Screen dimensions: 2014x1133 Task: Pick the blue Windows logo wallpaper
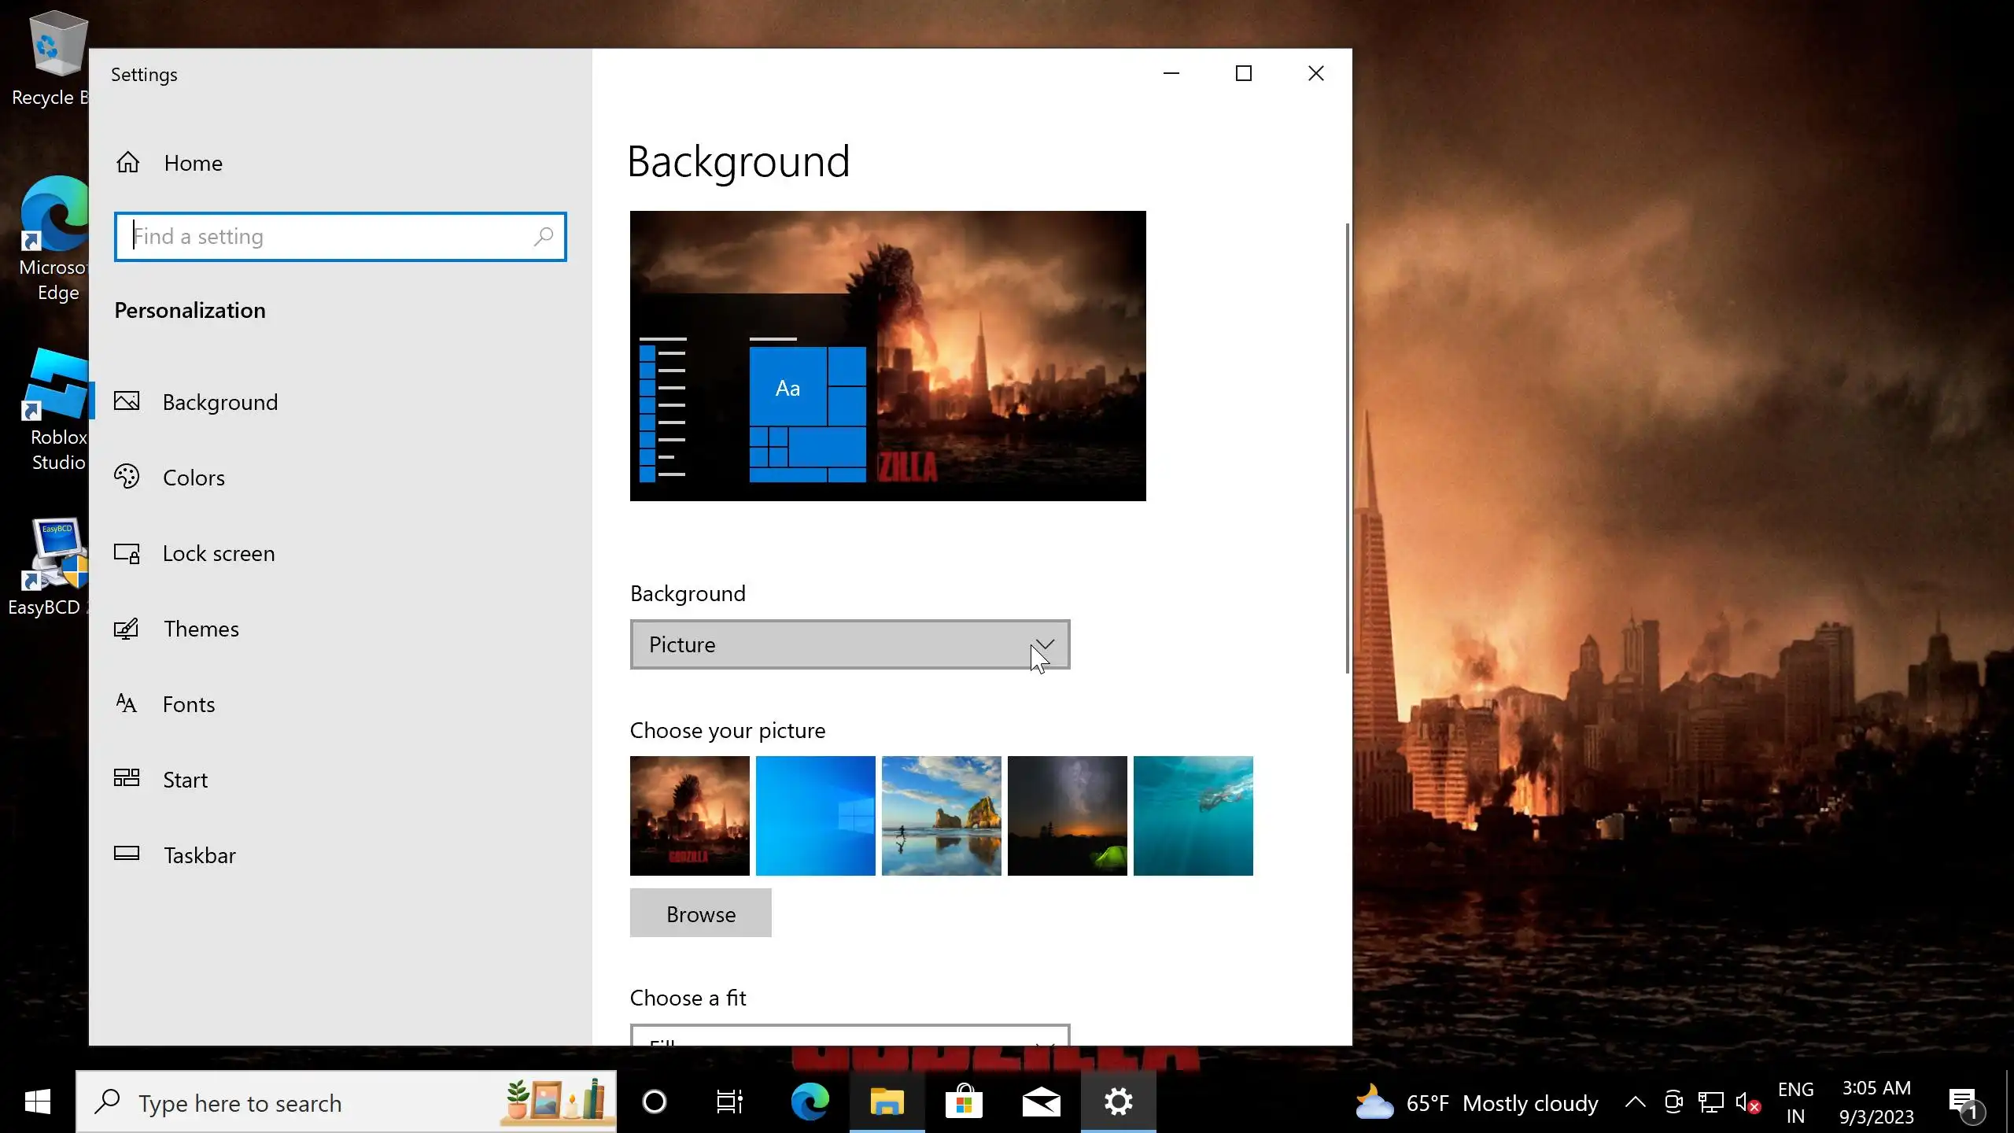coord(815,816)
